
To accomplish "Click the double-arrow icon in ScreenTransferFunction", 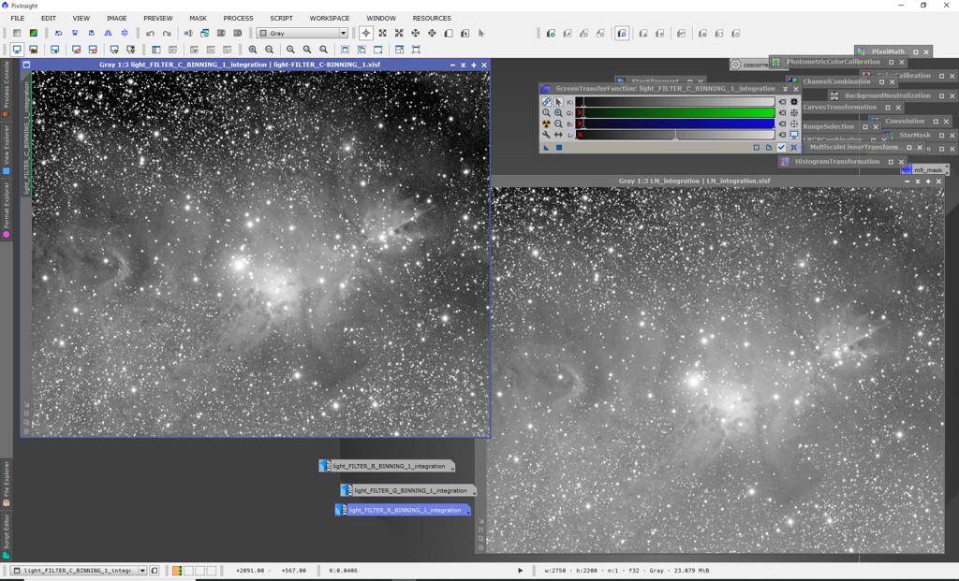I will pyautogui.click(x=558, y=135).
